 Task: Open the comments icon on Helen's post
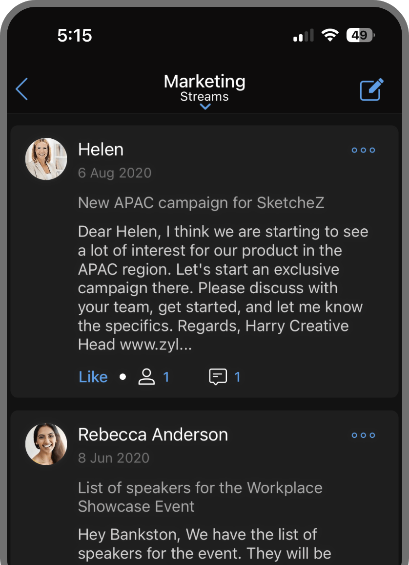[218, 376]
